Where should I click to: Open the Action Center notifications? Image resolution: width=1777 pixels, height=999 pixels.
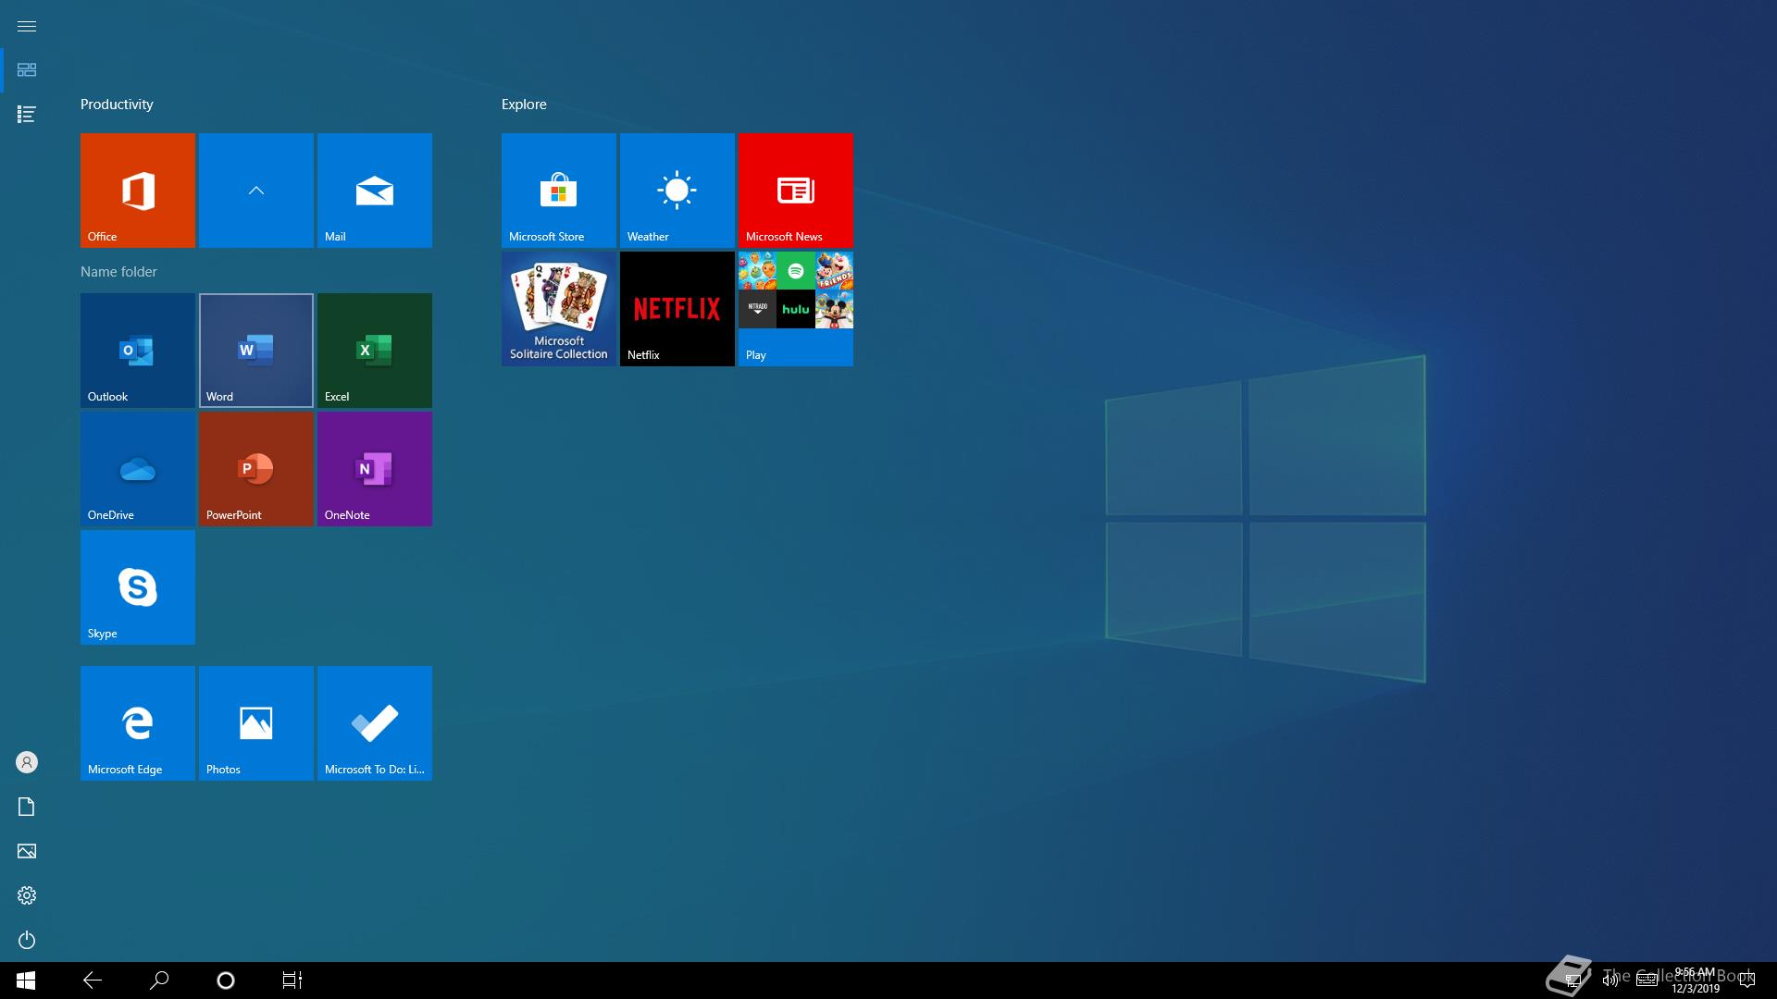point(1747,980)
